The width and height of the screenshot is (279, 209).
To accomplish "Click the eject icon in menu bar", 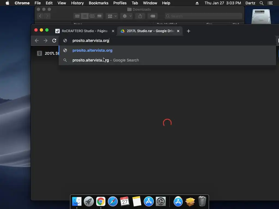I will [197, 3].
